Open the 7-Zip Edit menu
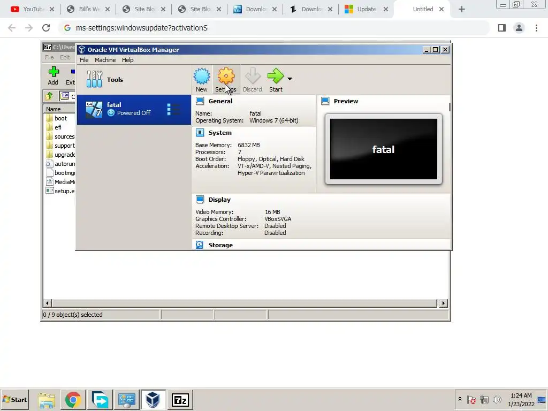 (65, 57)
